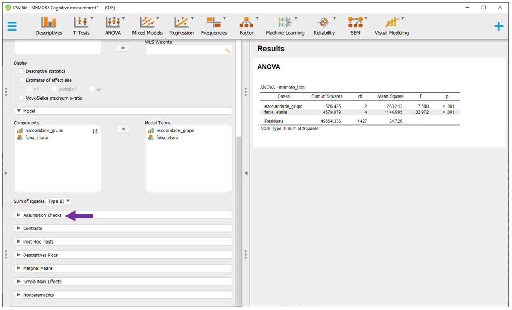Image resolution: width=512 pixels, height=310 pixels.
Task: Enable the Descriptive statistics checkbox
Action: (x=22, y=71)
